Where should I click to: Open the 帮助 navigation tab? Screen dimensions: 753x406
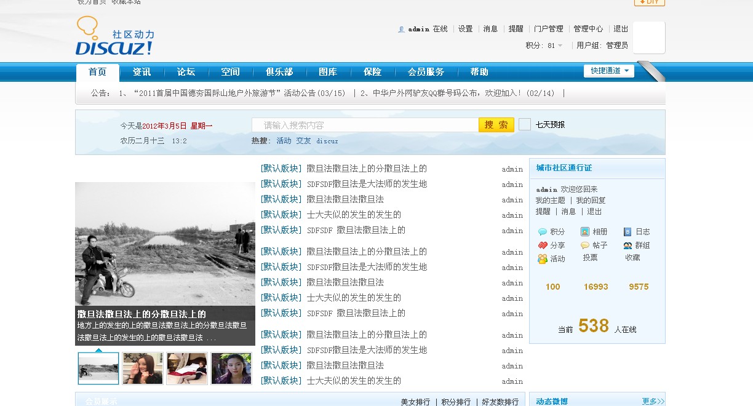coord(479,72)
